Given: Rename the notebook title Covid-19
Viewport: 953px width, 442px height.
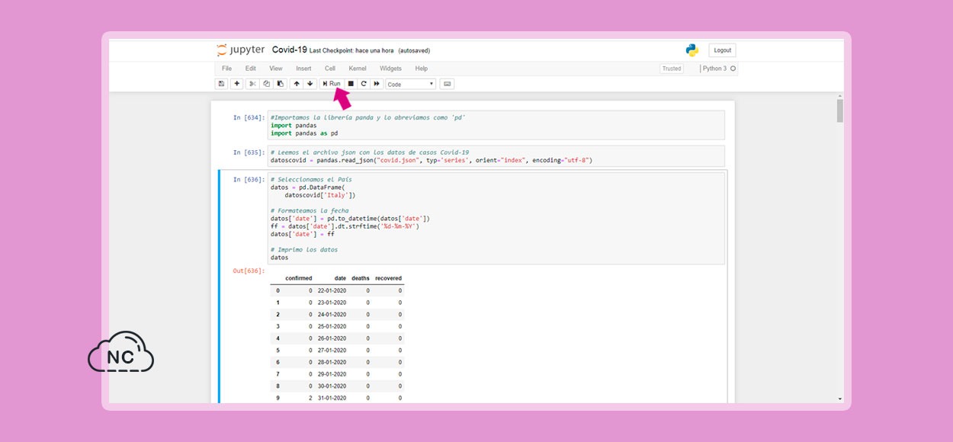Looking at the screenshot, I should (x=290, y=50).
